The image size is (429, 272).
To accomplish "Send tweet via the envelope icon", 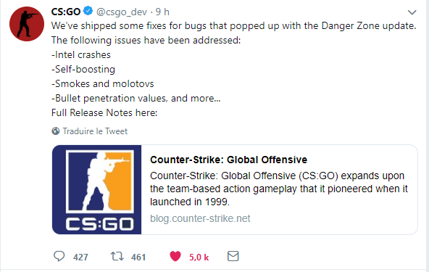I will [x=233, y=256].
